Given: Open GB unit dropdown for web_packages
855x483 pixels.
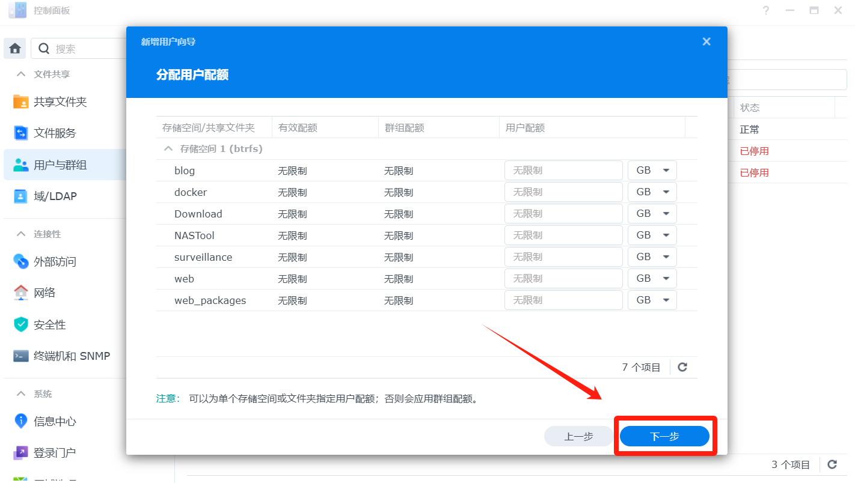Looking at the screenshot, I should [652, 300].
